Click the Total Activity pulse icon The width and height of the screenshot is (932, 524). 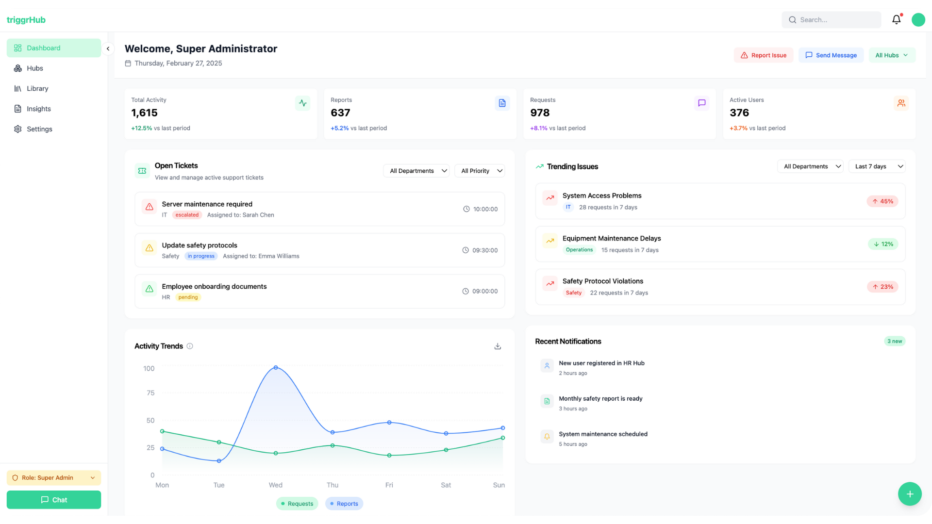pos(302,103)
